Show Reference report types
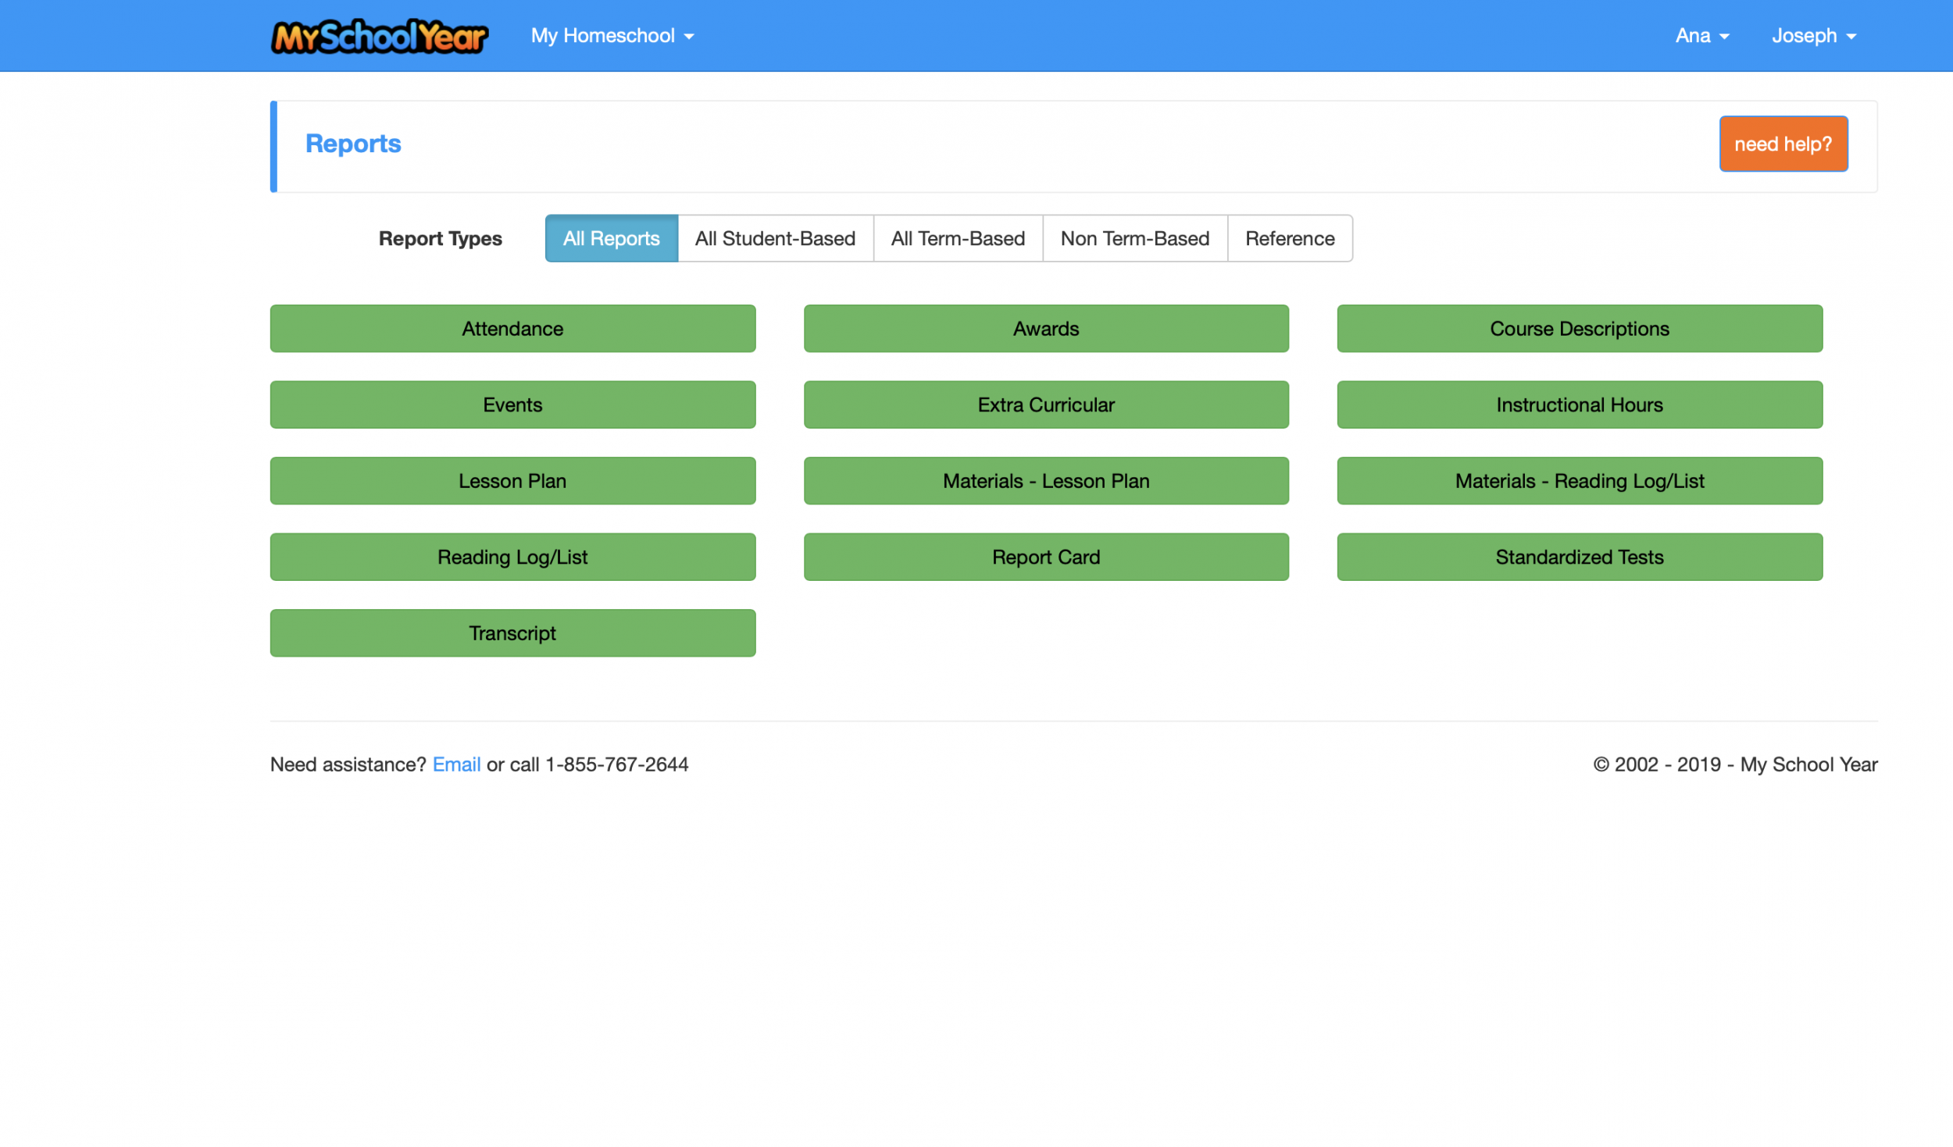This screenshot has height=1147, width=1953. (1291, 238)
